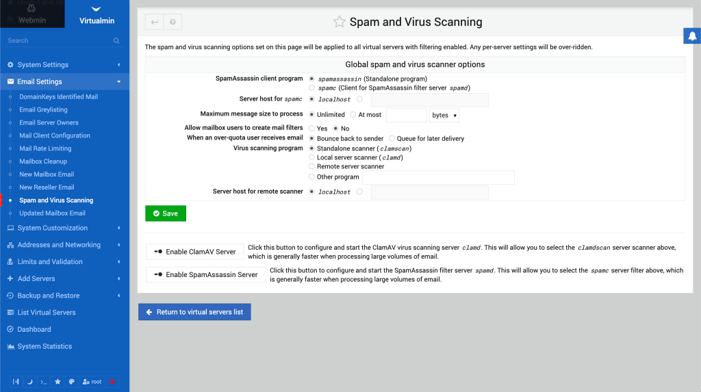Open the bytes unit dropdown
The height and width of the screenshot is (392, 701).
pyautogui.click(x=444, y=115)
